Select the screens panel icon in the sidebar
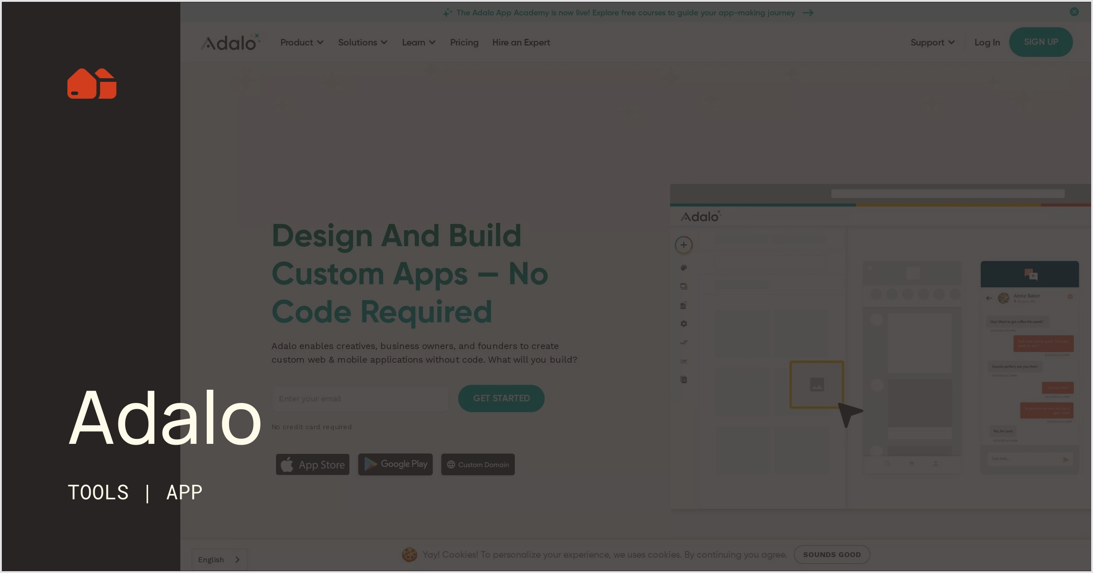Screen dimensions: 1093x573 click(684, 287)
